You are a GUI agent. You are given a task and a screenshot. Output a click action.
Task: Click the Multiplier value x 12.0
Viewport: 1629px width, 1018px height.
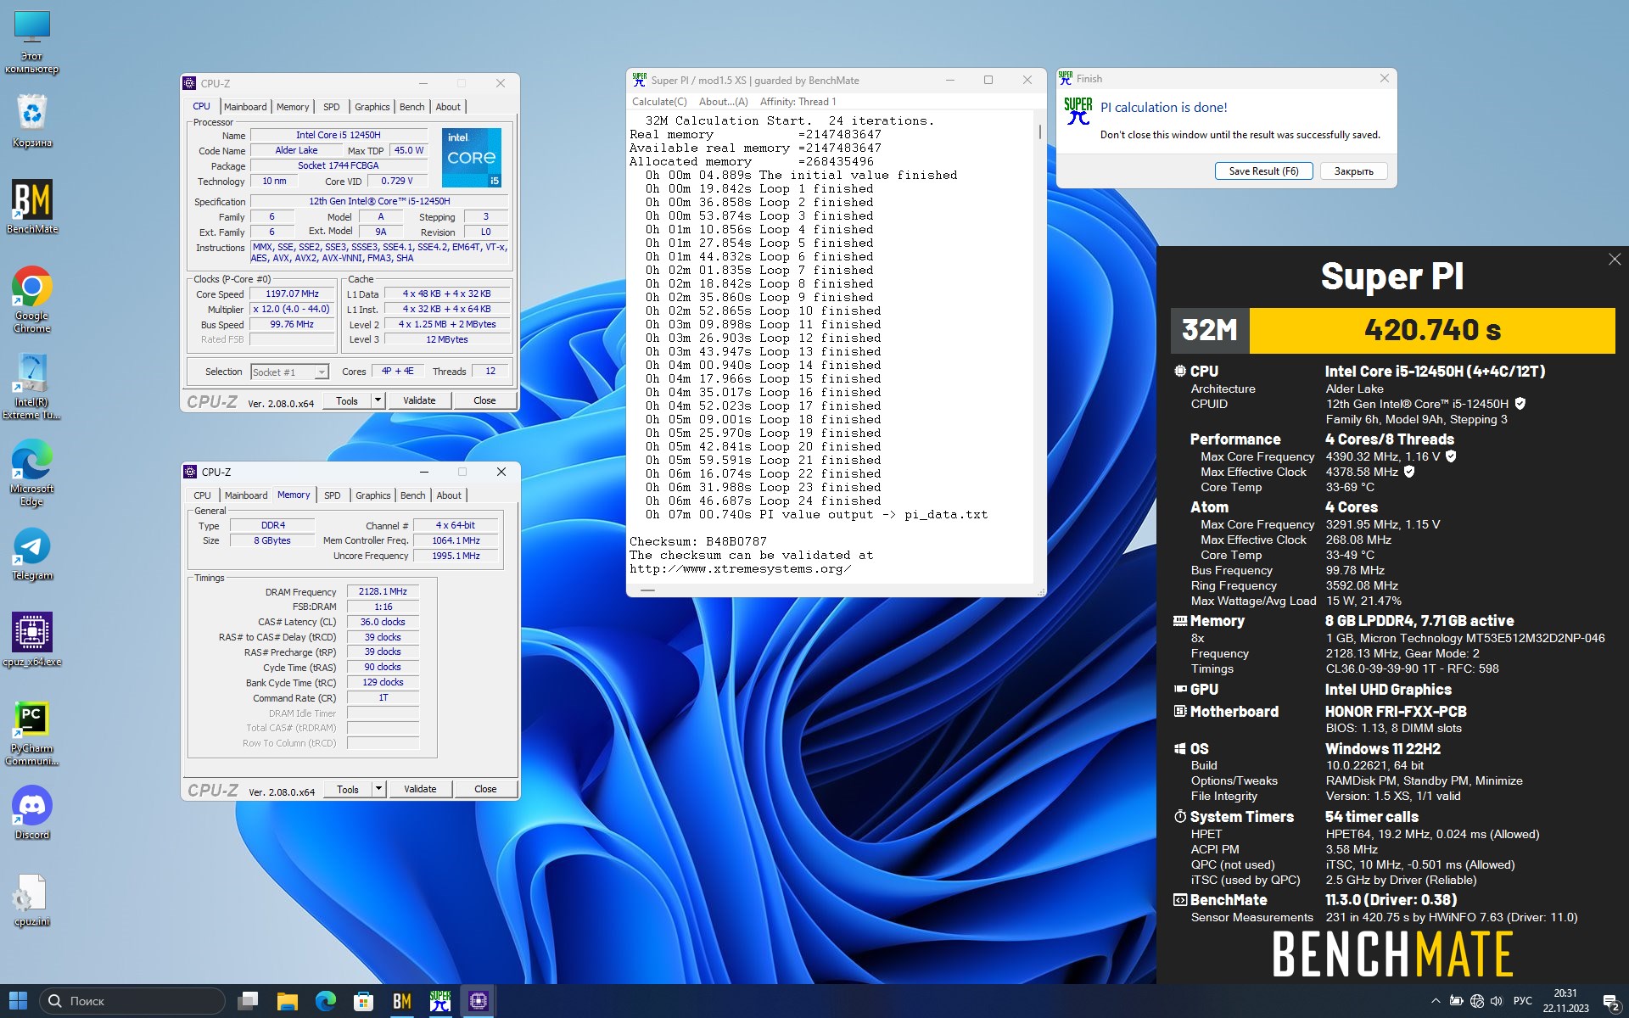[292, 309]
